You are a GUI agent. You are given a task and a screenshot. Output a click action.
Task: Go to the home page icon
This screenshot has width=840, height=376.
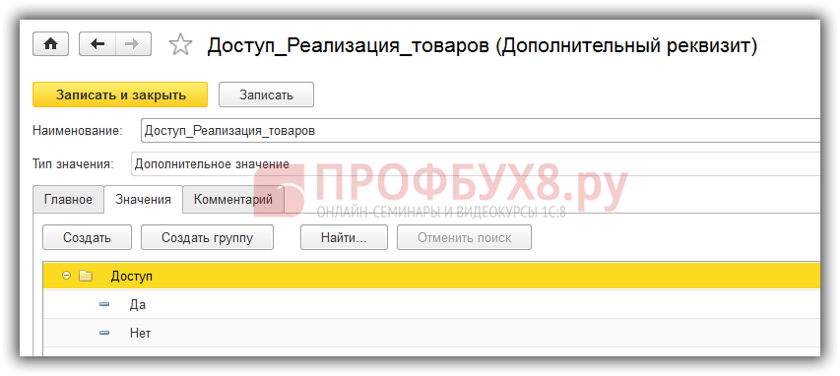tap(50, 44)
